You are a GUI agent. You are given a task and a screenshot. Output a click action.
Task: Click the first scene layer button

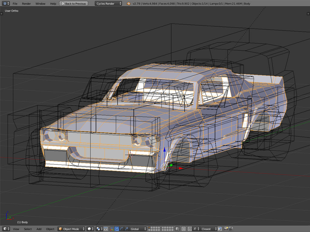pos(150,228)
